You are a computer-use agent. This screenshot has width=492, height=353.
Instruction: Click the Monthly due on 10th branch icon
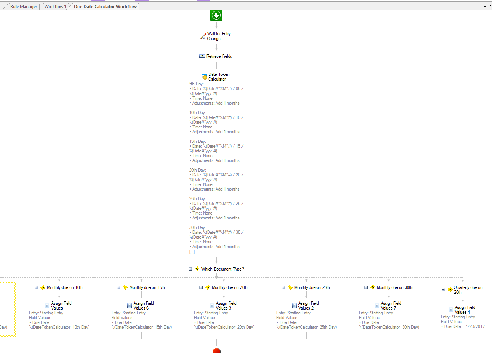(43, 287)
